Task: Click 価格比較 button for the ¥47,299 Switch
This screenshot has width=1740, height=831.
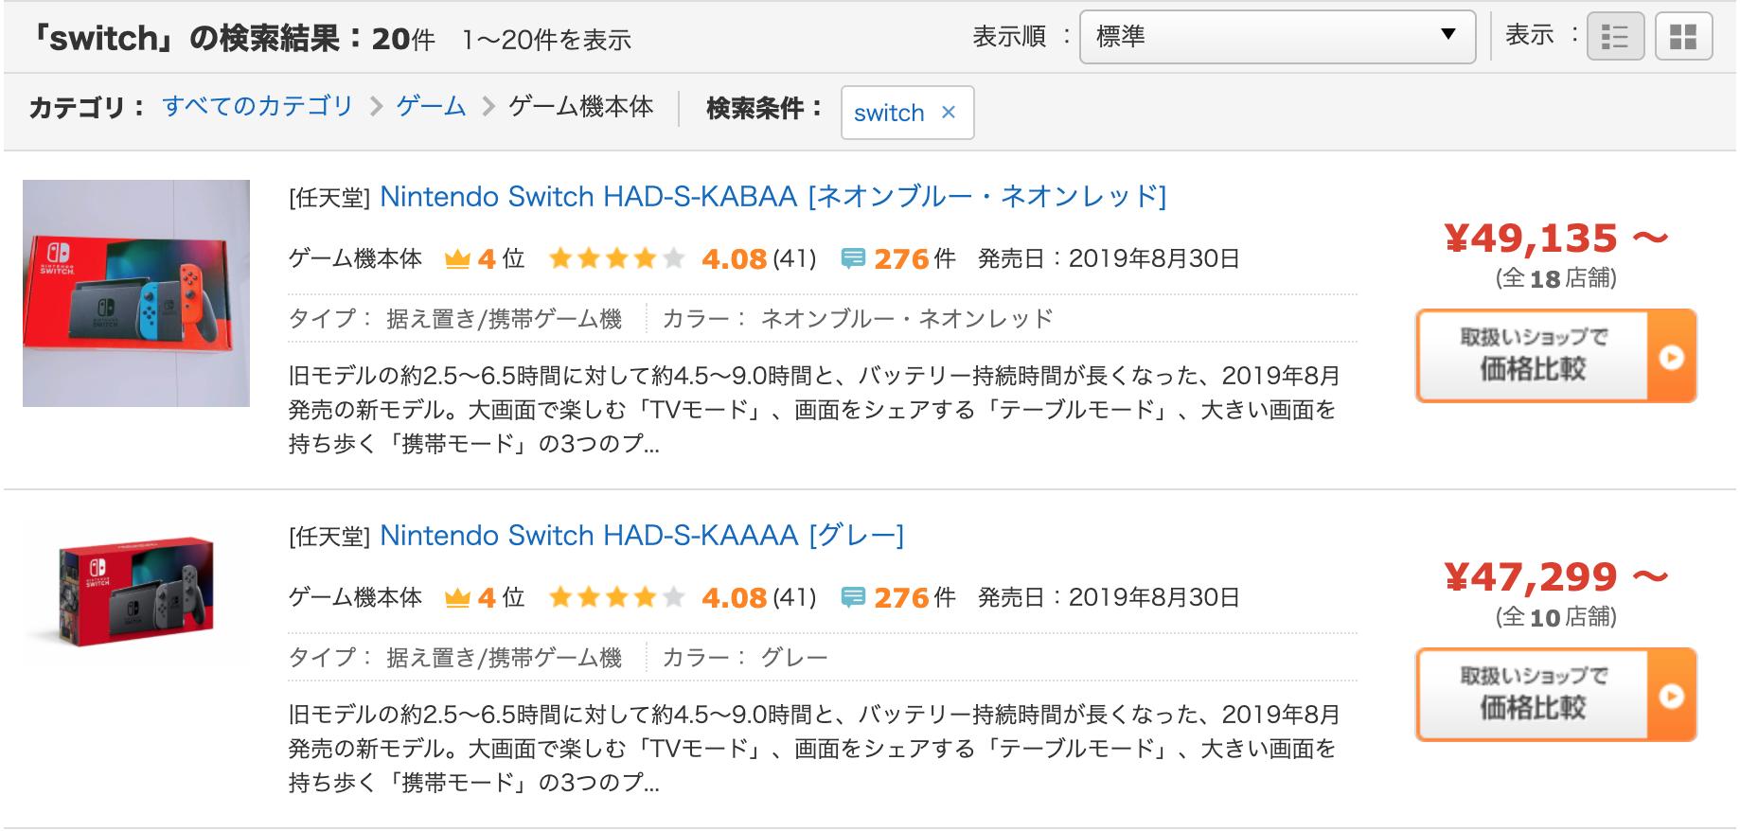Action: [1555, 695]
